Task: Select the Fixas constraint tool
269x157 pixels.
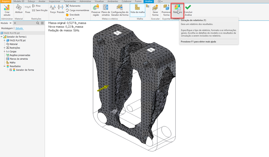Action: click(28, 9)
